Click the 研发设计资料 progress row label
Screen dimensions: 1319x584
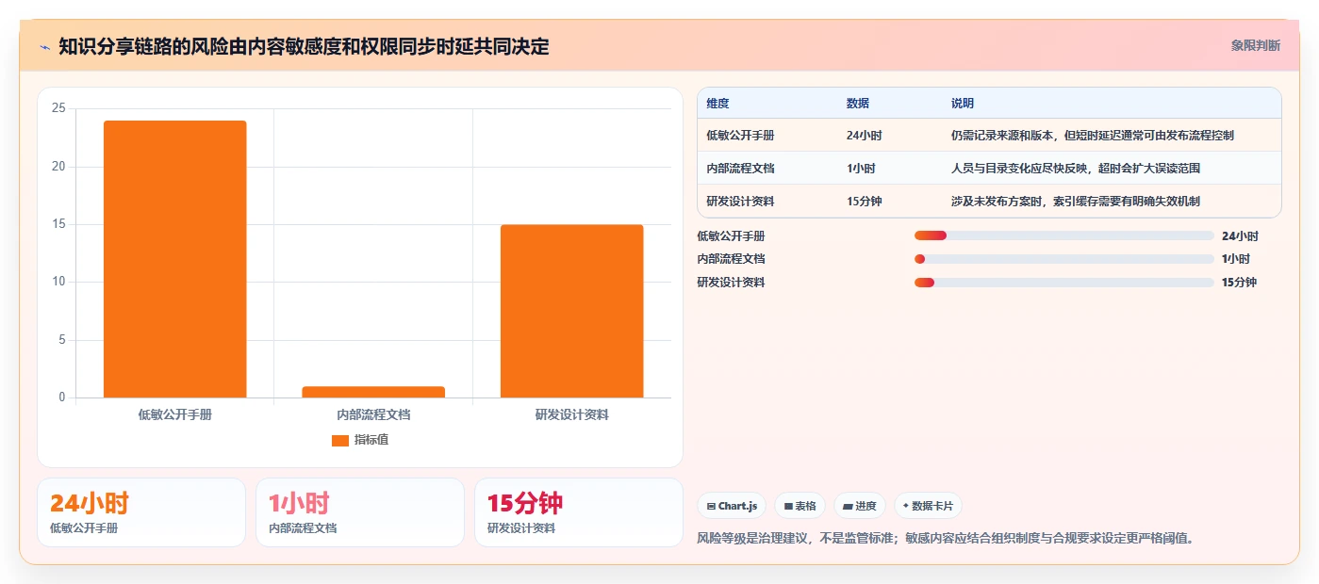point(731,283)
